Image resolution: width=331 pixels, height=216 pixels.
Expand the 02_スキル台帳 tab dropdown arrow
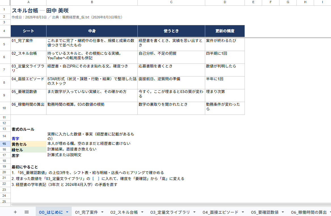pyautogui.click(x=142, y=212)
